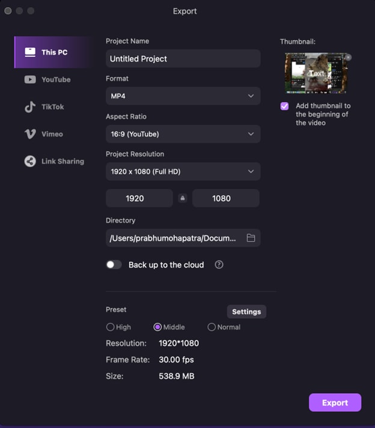The height and width of the screenshot is (428, 375).
Task: Uncheck Add thumbnail to the beginning
Action: pos(284,106)
